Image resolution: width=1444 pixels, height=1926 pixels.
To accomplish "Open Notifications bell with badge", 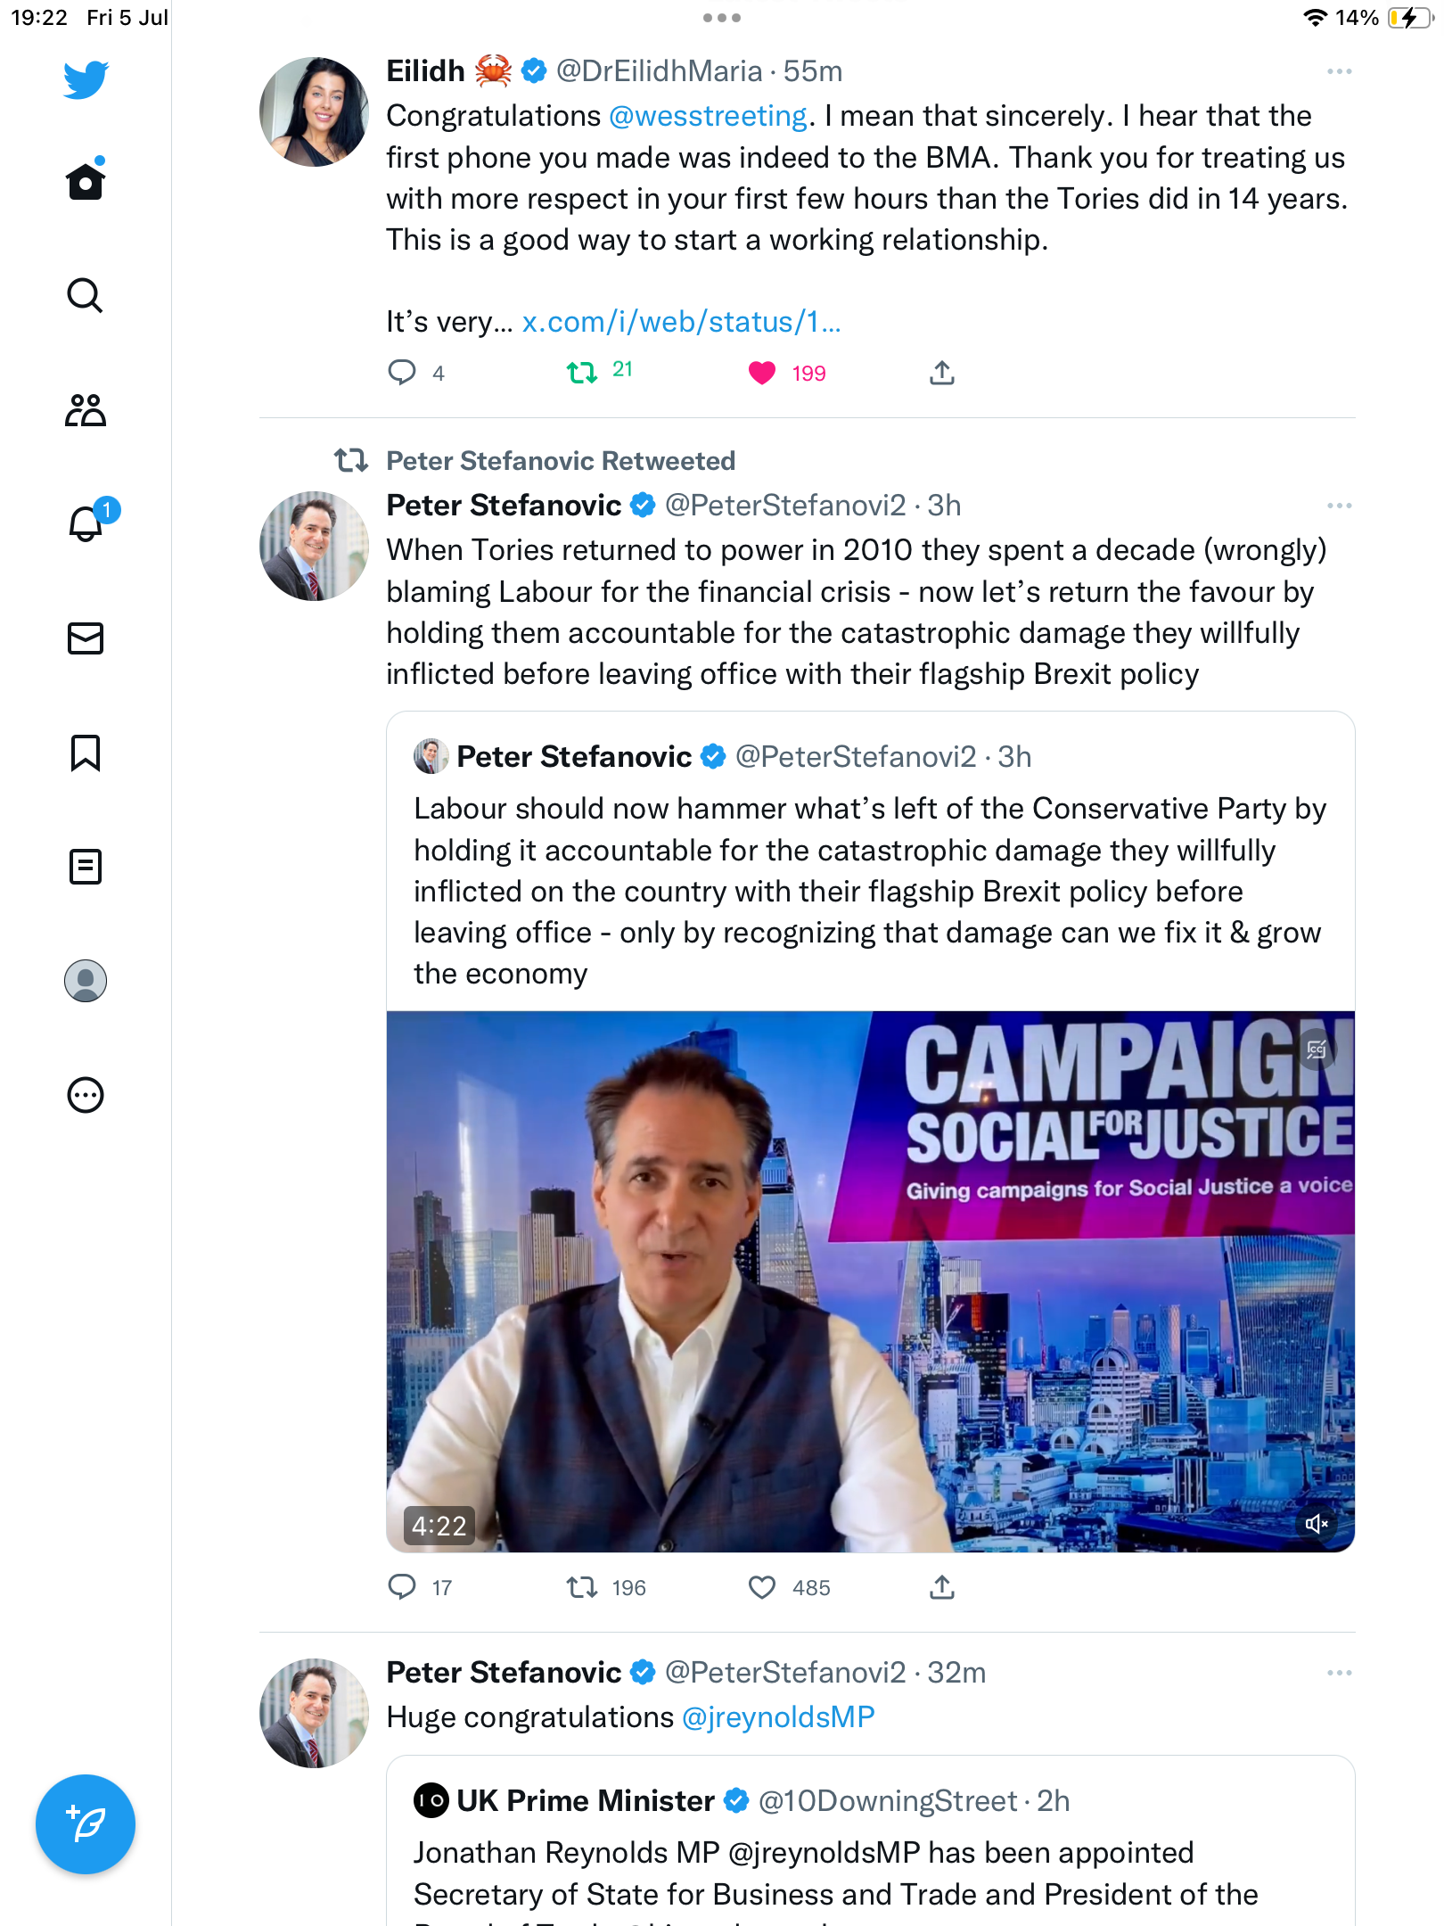I will tap(87, 523).
